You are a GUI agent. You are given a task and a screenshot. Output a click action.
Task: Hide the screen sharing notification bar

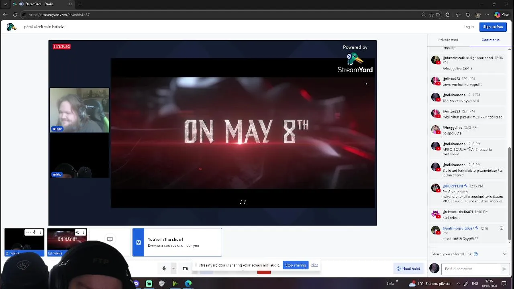click(x=314, y=265)
